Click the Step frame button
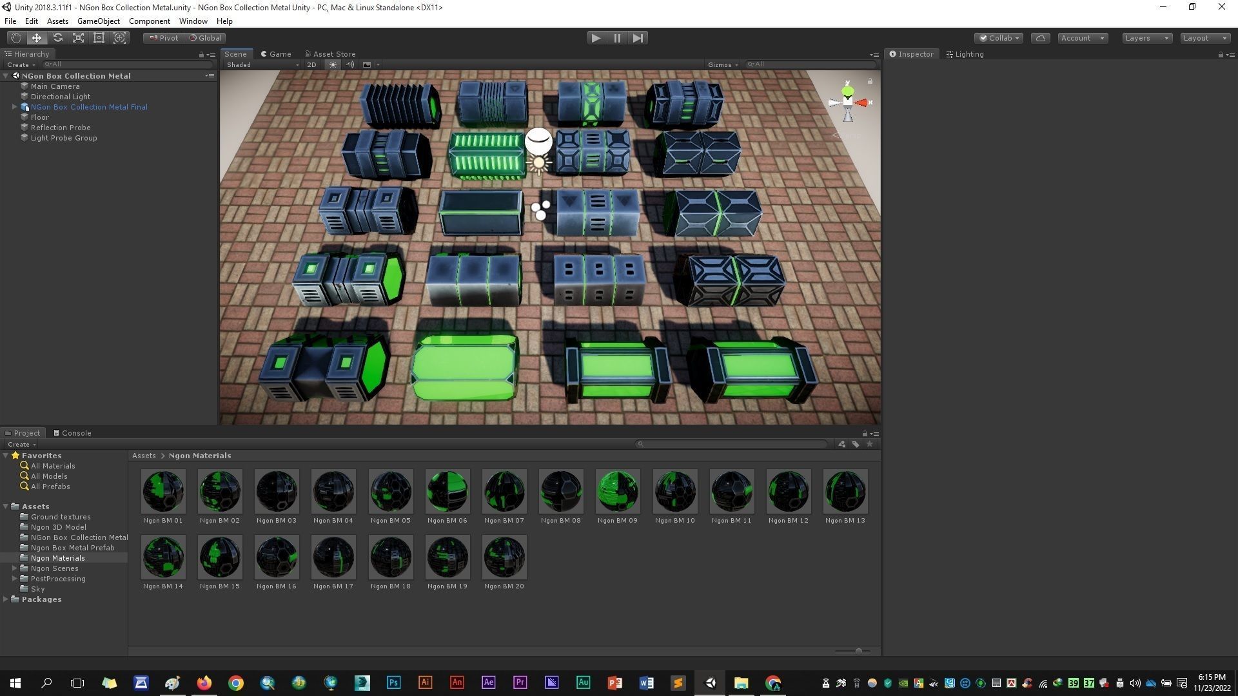The image size is (1238, 696). [638, 38]
